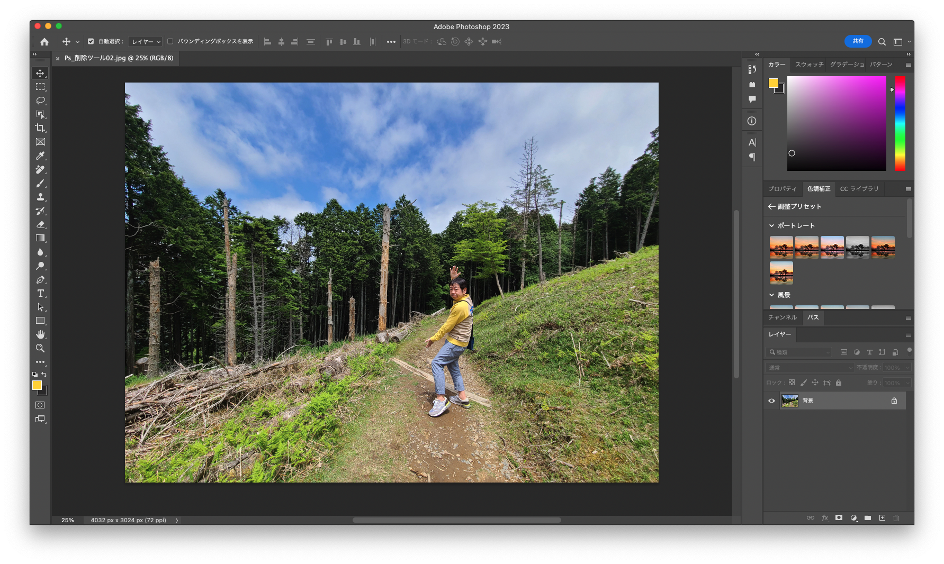Toggle the 自動選択 checkbox
The height and width of the screenshot is (564, 944).
coord(91,41)
